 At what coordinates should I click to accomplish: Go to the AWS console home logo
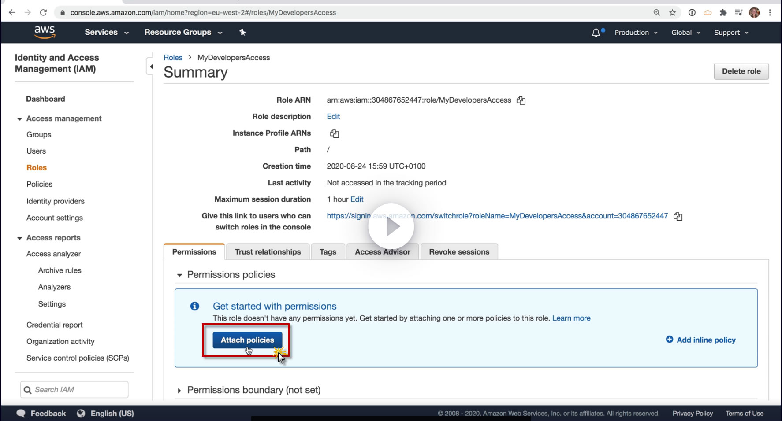[x=45, y=32]
